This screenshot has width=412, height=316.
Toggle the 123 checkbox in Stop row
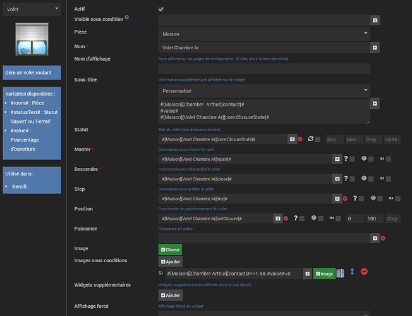pos(397,199)
